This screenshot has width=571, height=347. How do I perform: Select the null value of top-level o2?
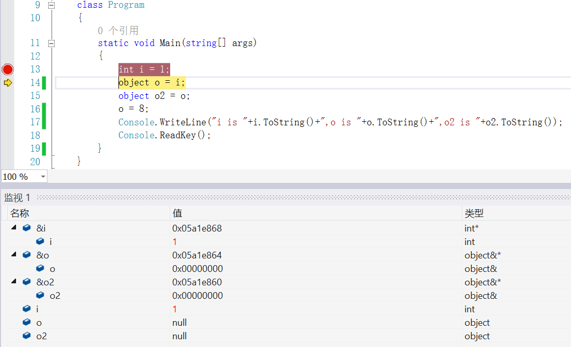[x=179, y=336]
